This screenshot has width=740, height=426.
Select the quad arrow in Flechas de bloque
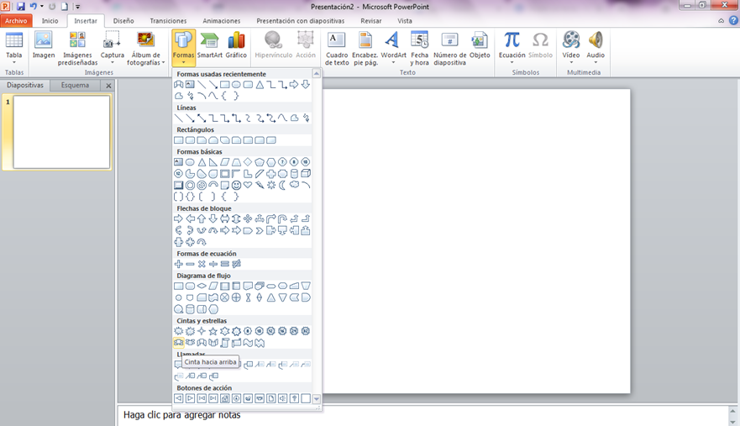[248, 218]
